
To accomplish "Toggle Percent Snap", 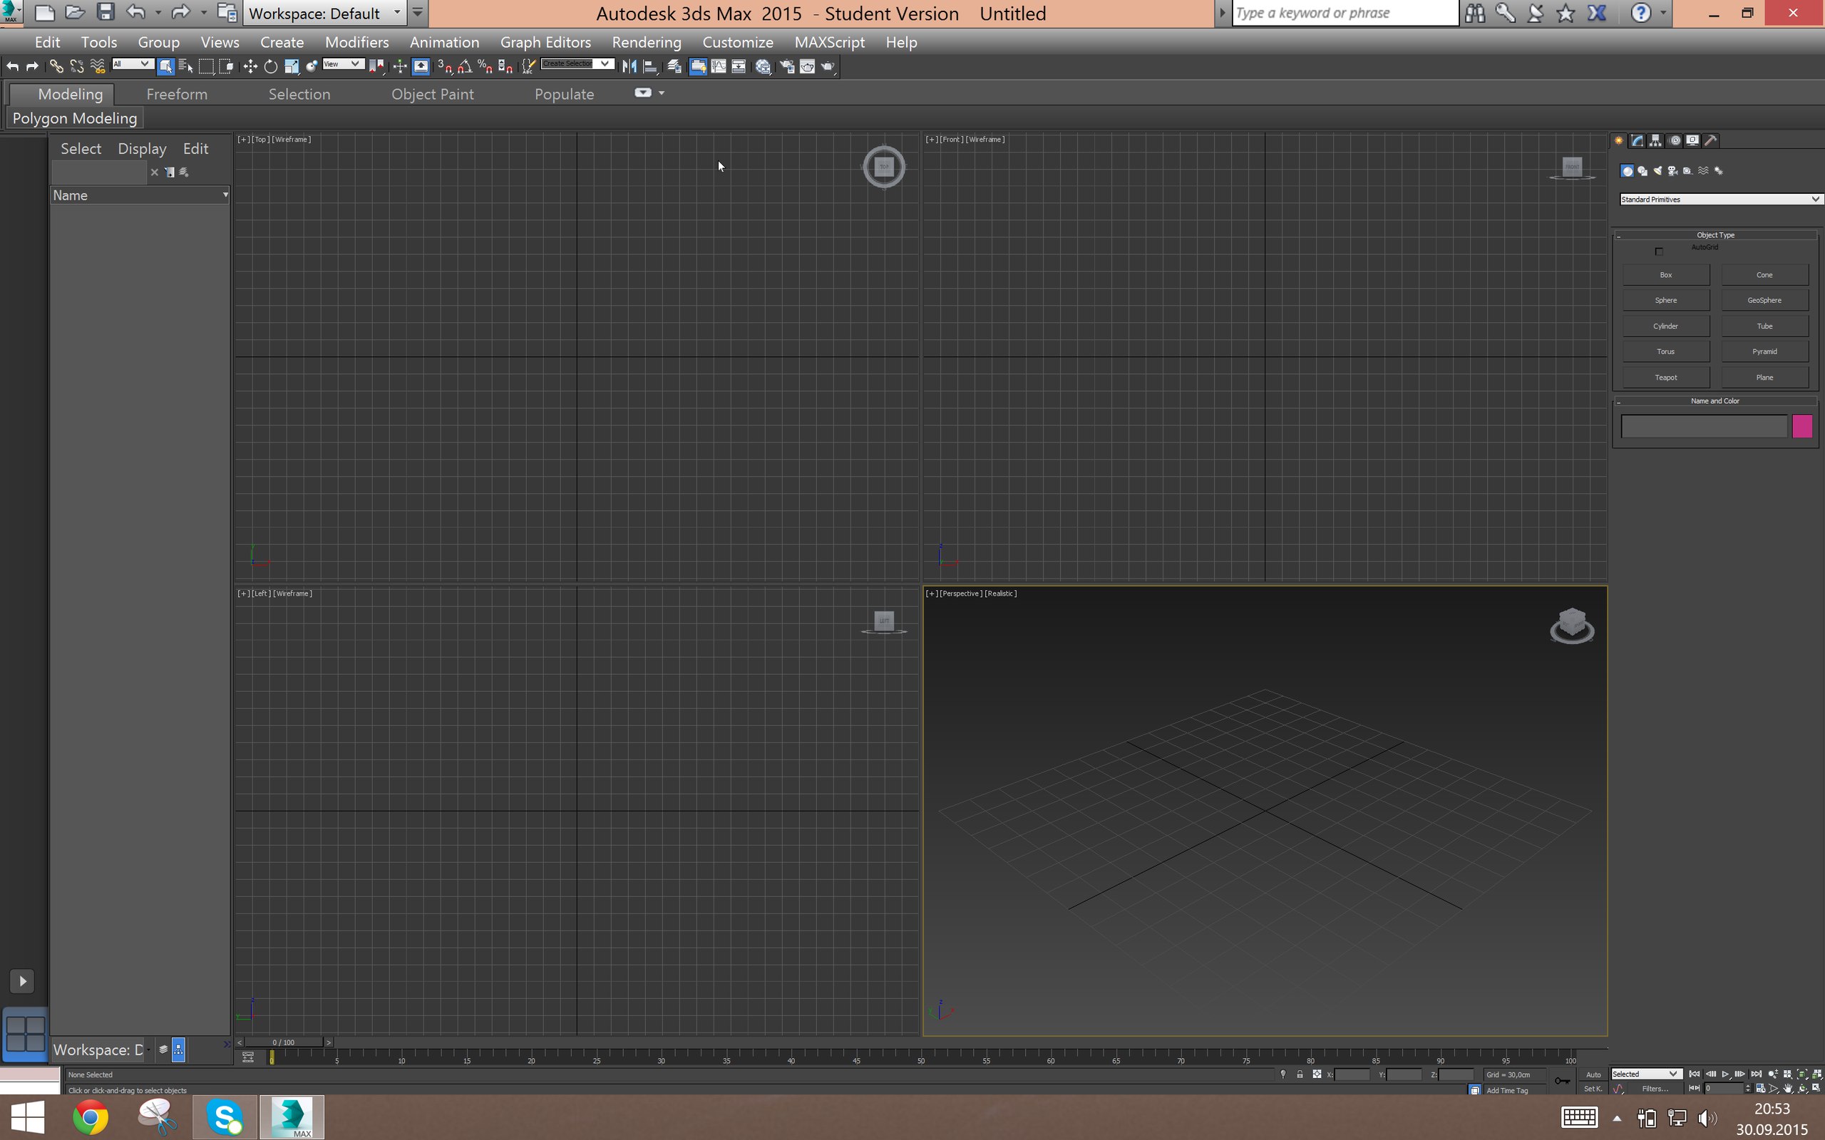I will click(x=485, y=66).
